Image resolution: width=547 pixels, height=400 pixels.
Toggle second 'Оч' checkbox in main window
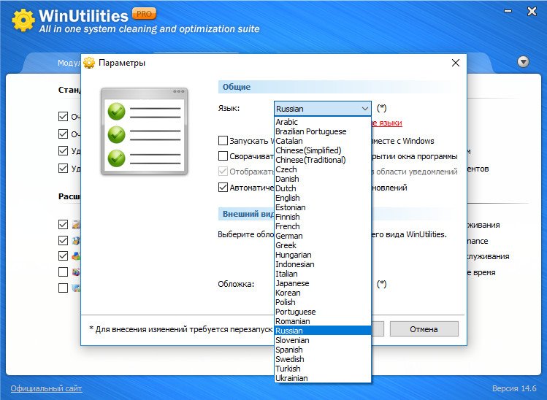[63, 134]
